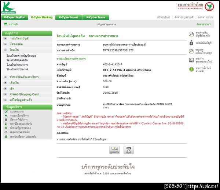This screenshot has width=220, height=190.
Task: Open the เทคนิคเพื่อความปลอดภัย link
Action: click(x=23, y=137)
